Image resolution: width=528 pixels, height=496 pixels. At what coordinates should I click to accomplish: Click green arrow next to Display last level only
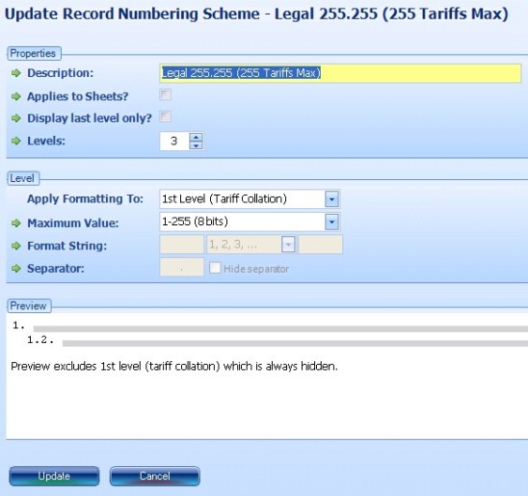16,118
